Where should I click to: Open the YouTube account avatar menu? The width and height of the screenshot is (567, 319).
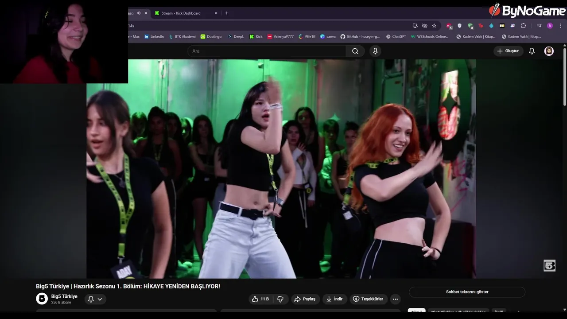pos(549,51)
